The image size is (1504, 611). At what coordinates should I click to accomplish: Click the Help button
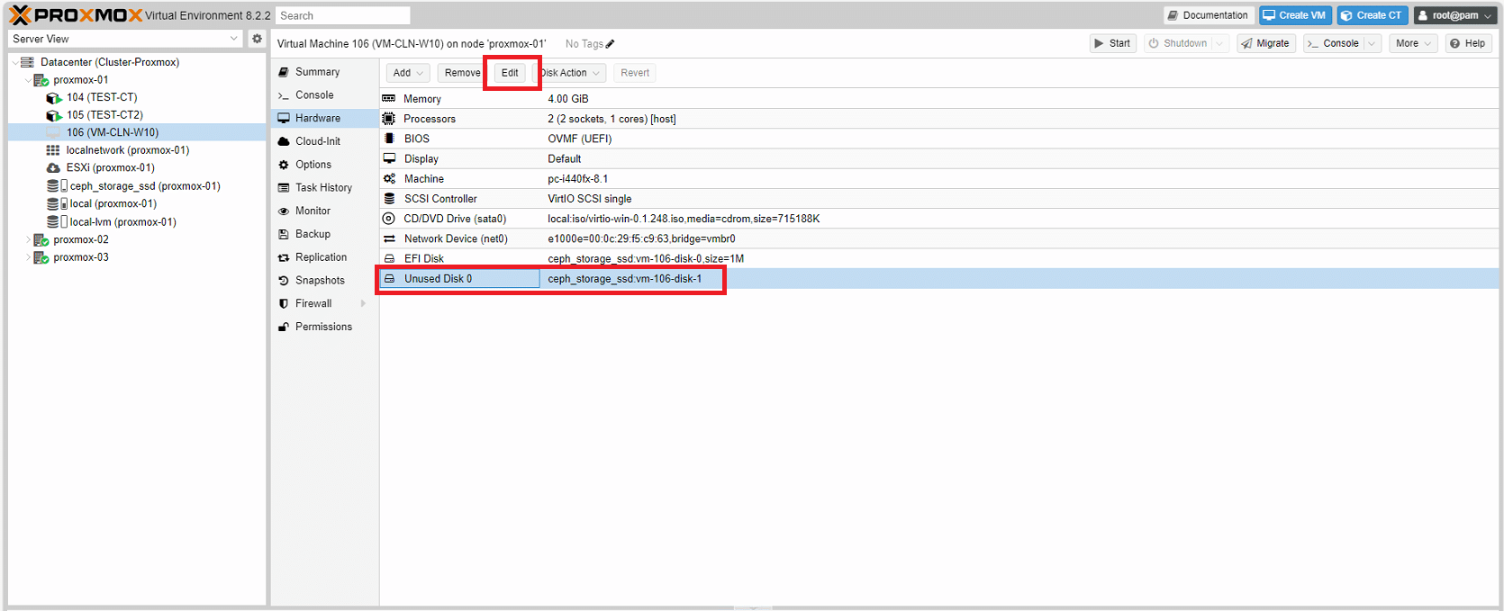coord(1468,43)
